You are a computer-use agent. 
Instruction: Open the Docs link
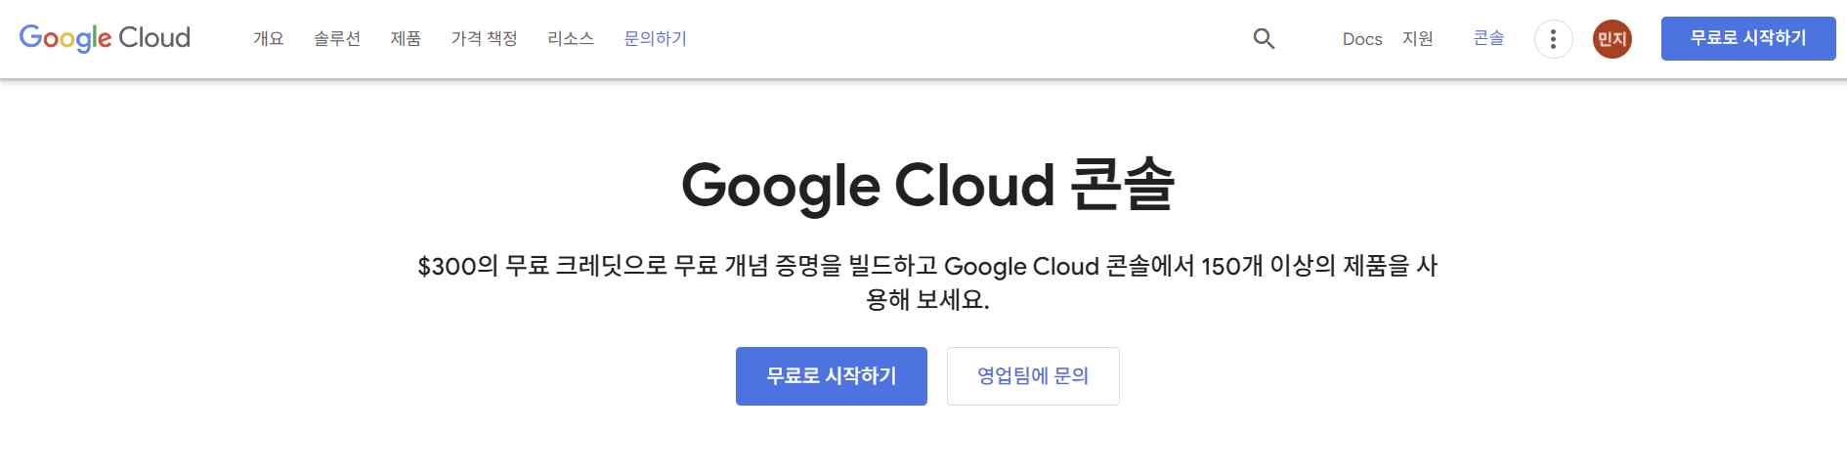pos(1362,39)
